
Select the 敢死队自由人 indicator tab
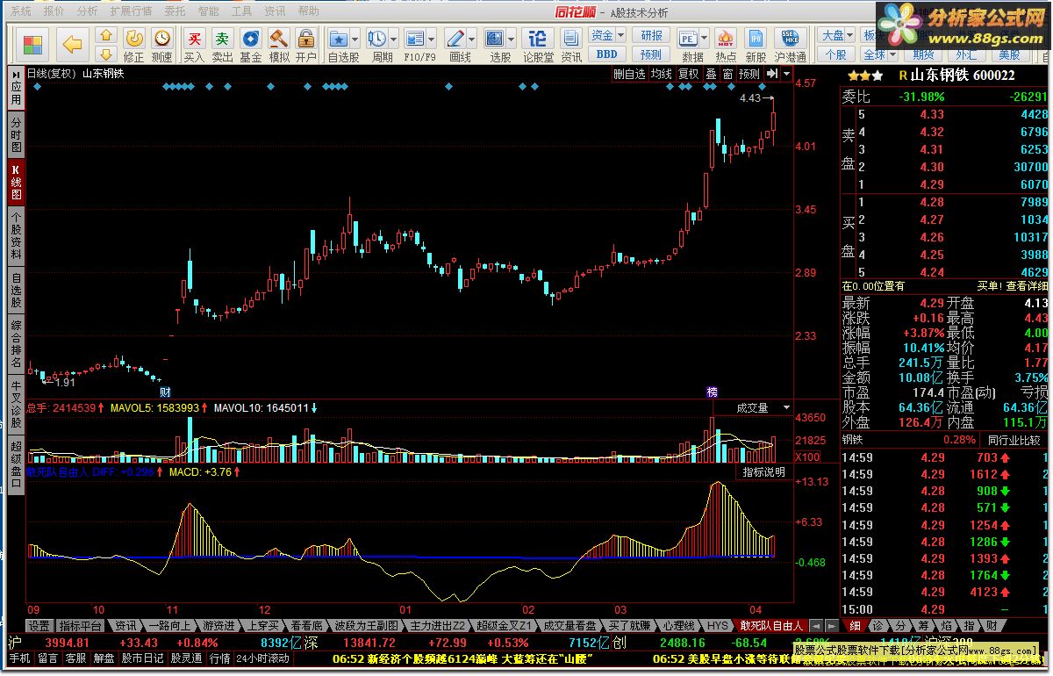[771, 626]
